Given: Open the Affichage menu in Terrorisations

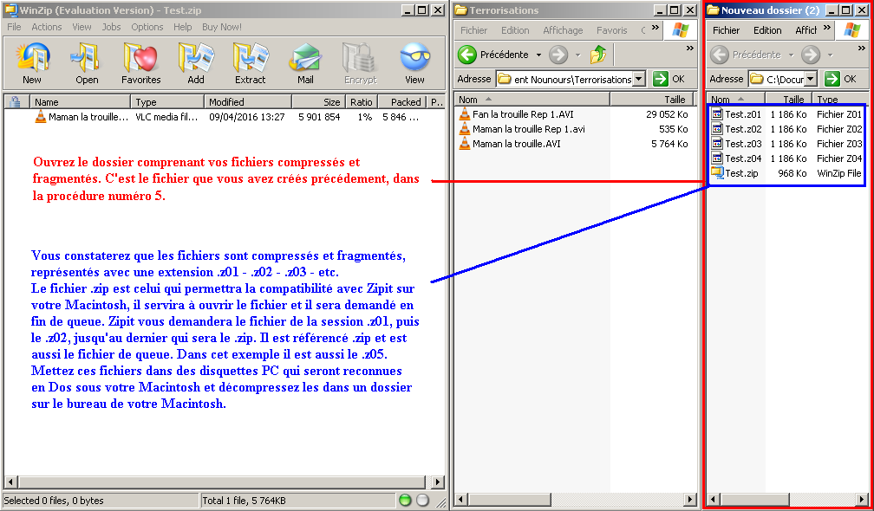Looking at the screenshot, I should coord(563,30).
